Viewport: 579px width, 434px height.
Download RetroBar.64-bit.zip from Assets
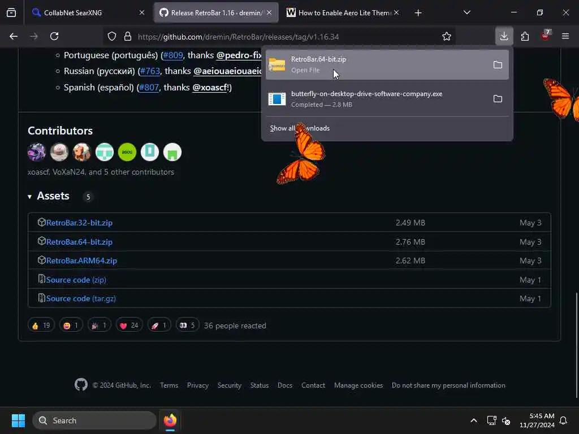click(79, 242)
